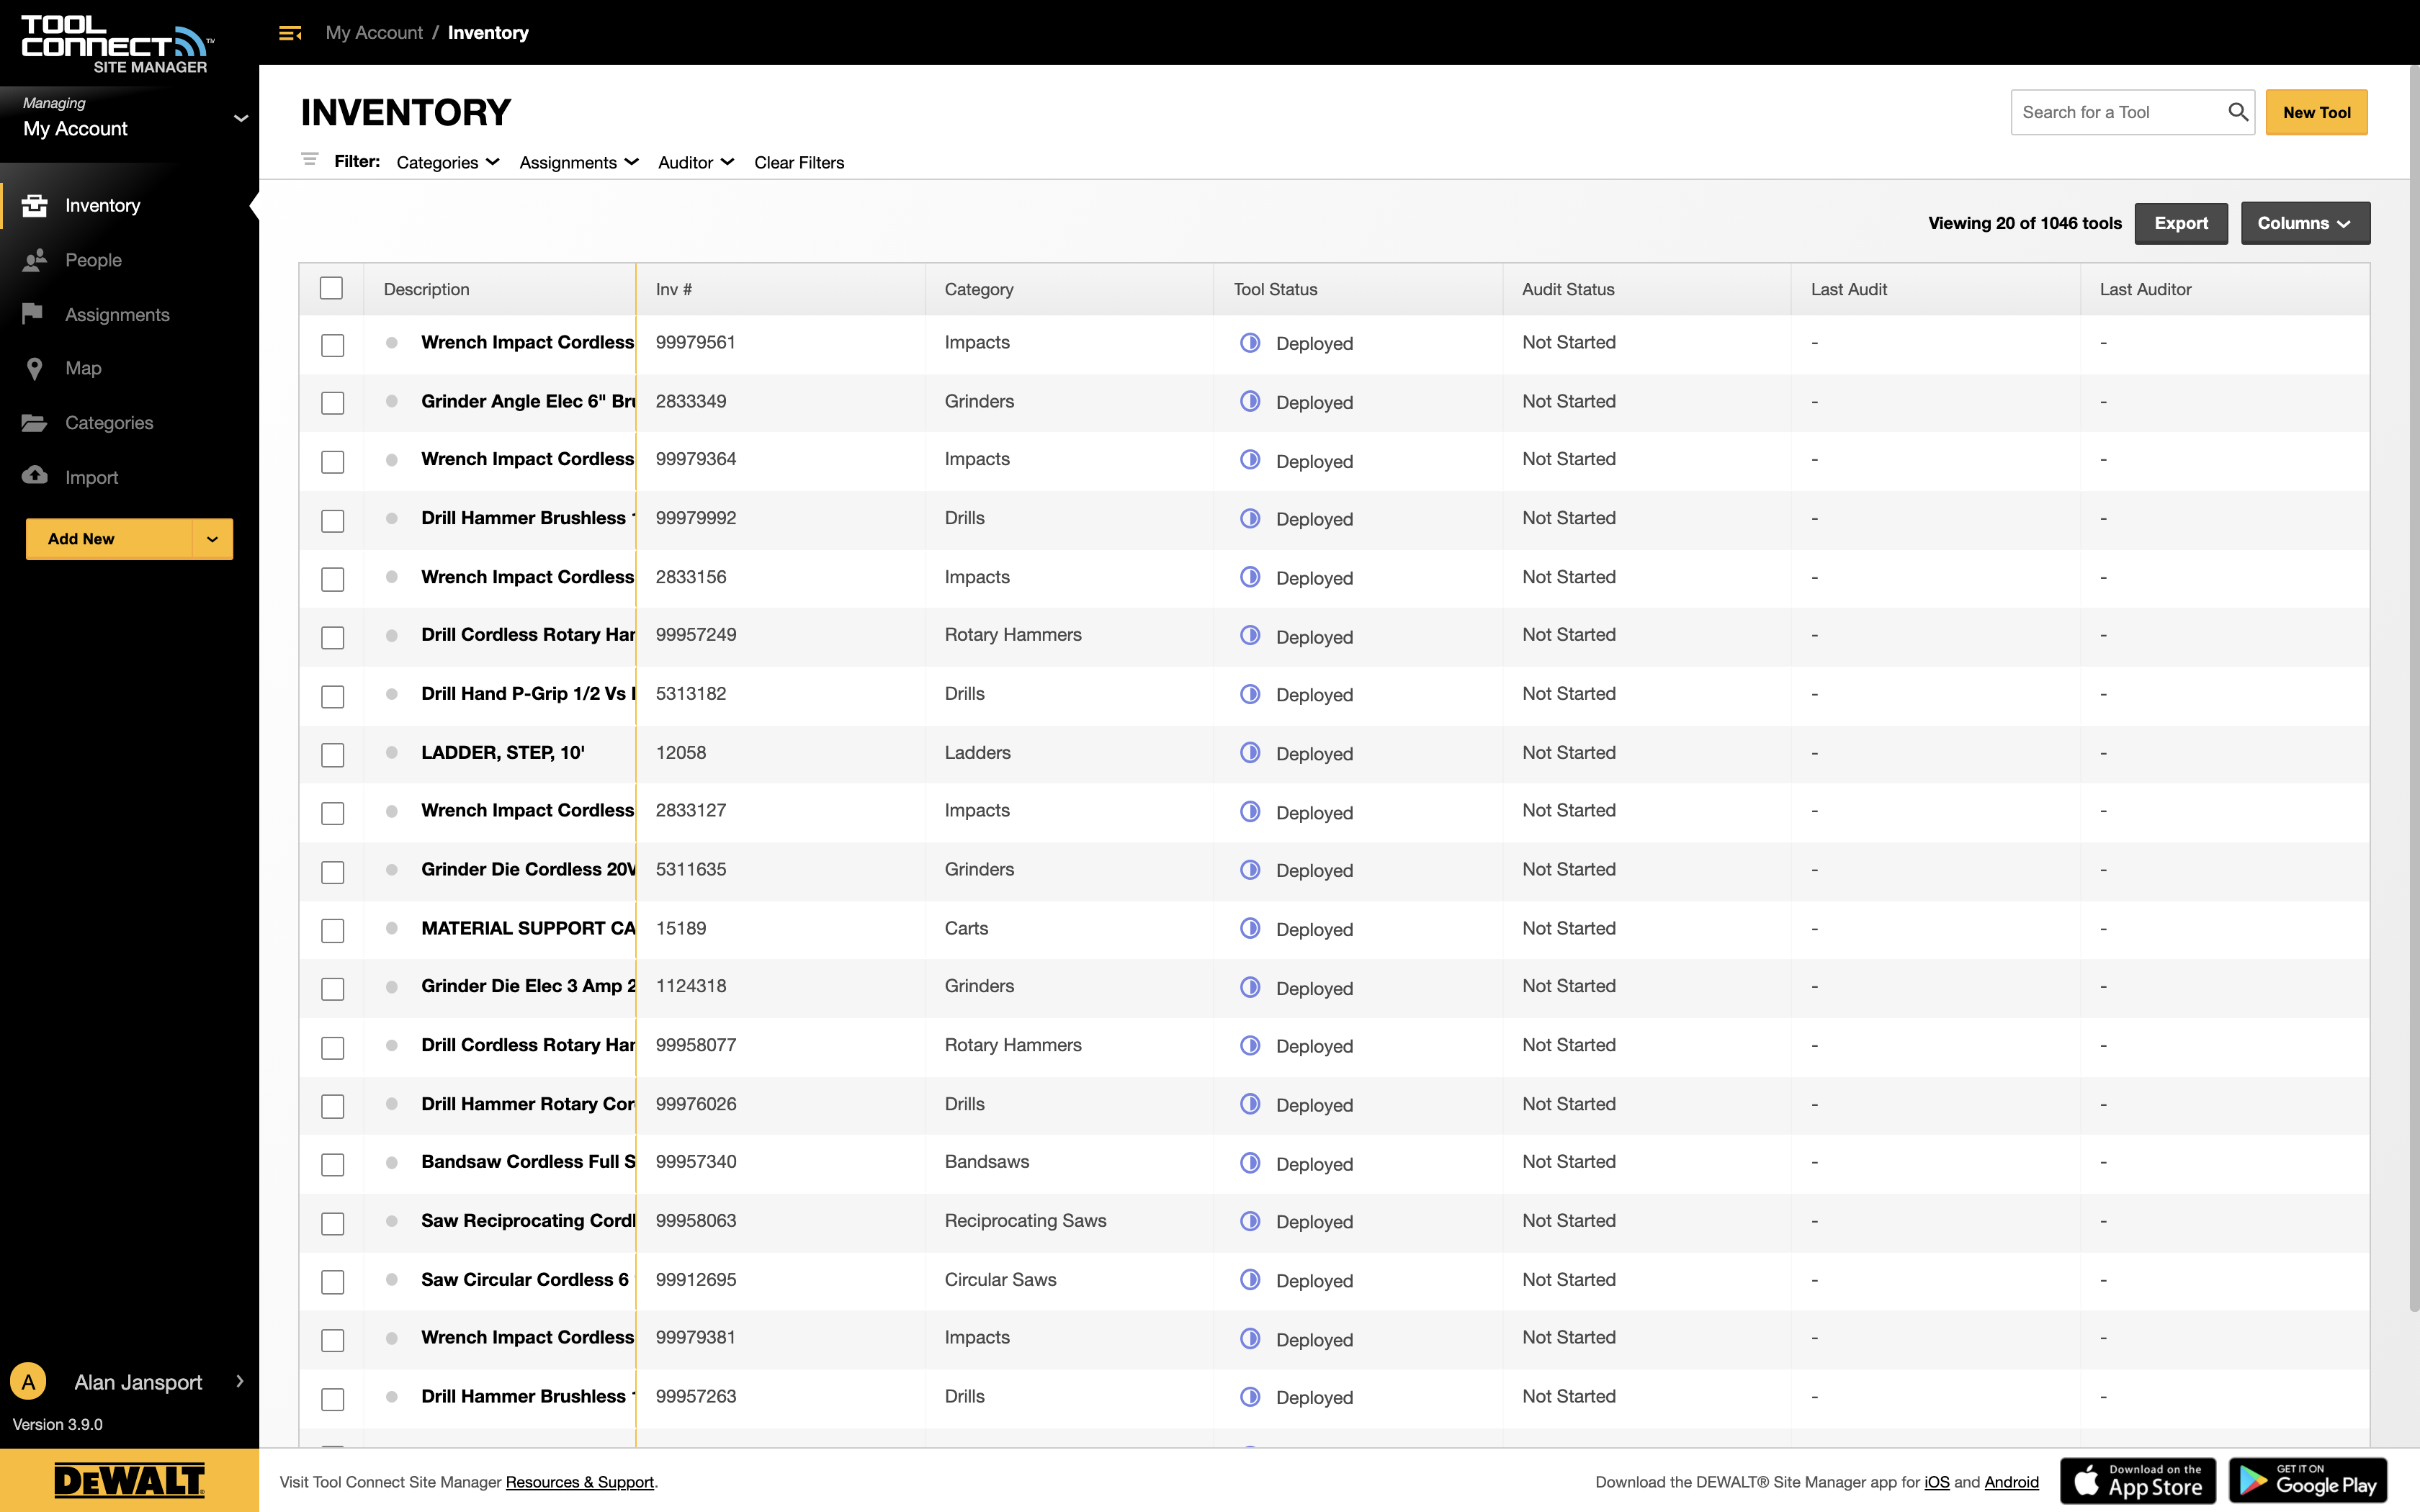Check the box for inventory 2833349 Grinder
Viewport: 2420px width, 1512px height.
[x=333, y=403]
